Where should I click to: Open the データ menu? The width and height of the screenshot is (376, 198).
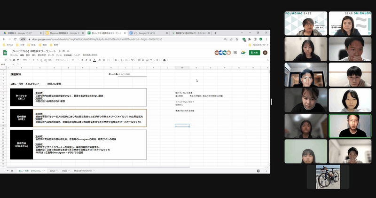tap(51, 55)
